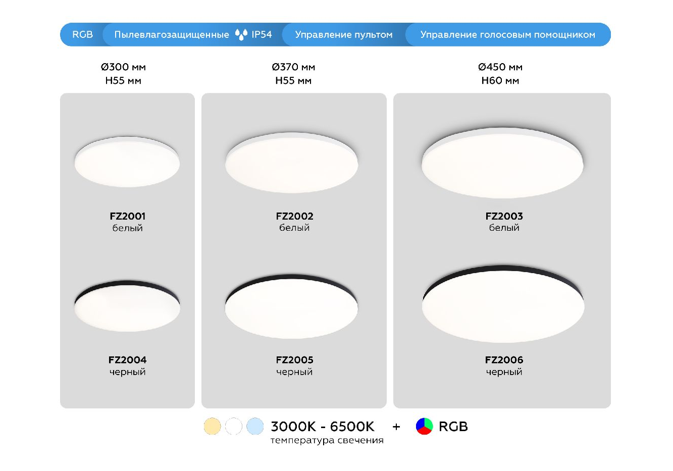Select the FZ2004 black lamp image

(x=127, y=306)
